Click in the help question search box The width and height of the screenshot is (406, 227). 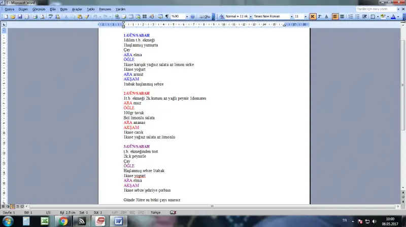[x=375, y=9]
